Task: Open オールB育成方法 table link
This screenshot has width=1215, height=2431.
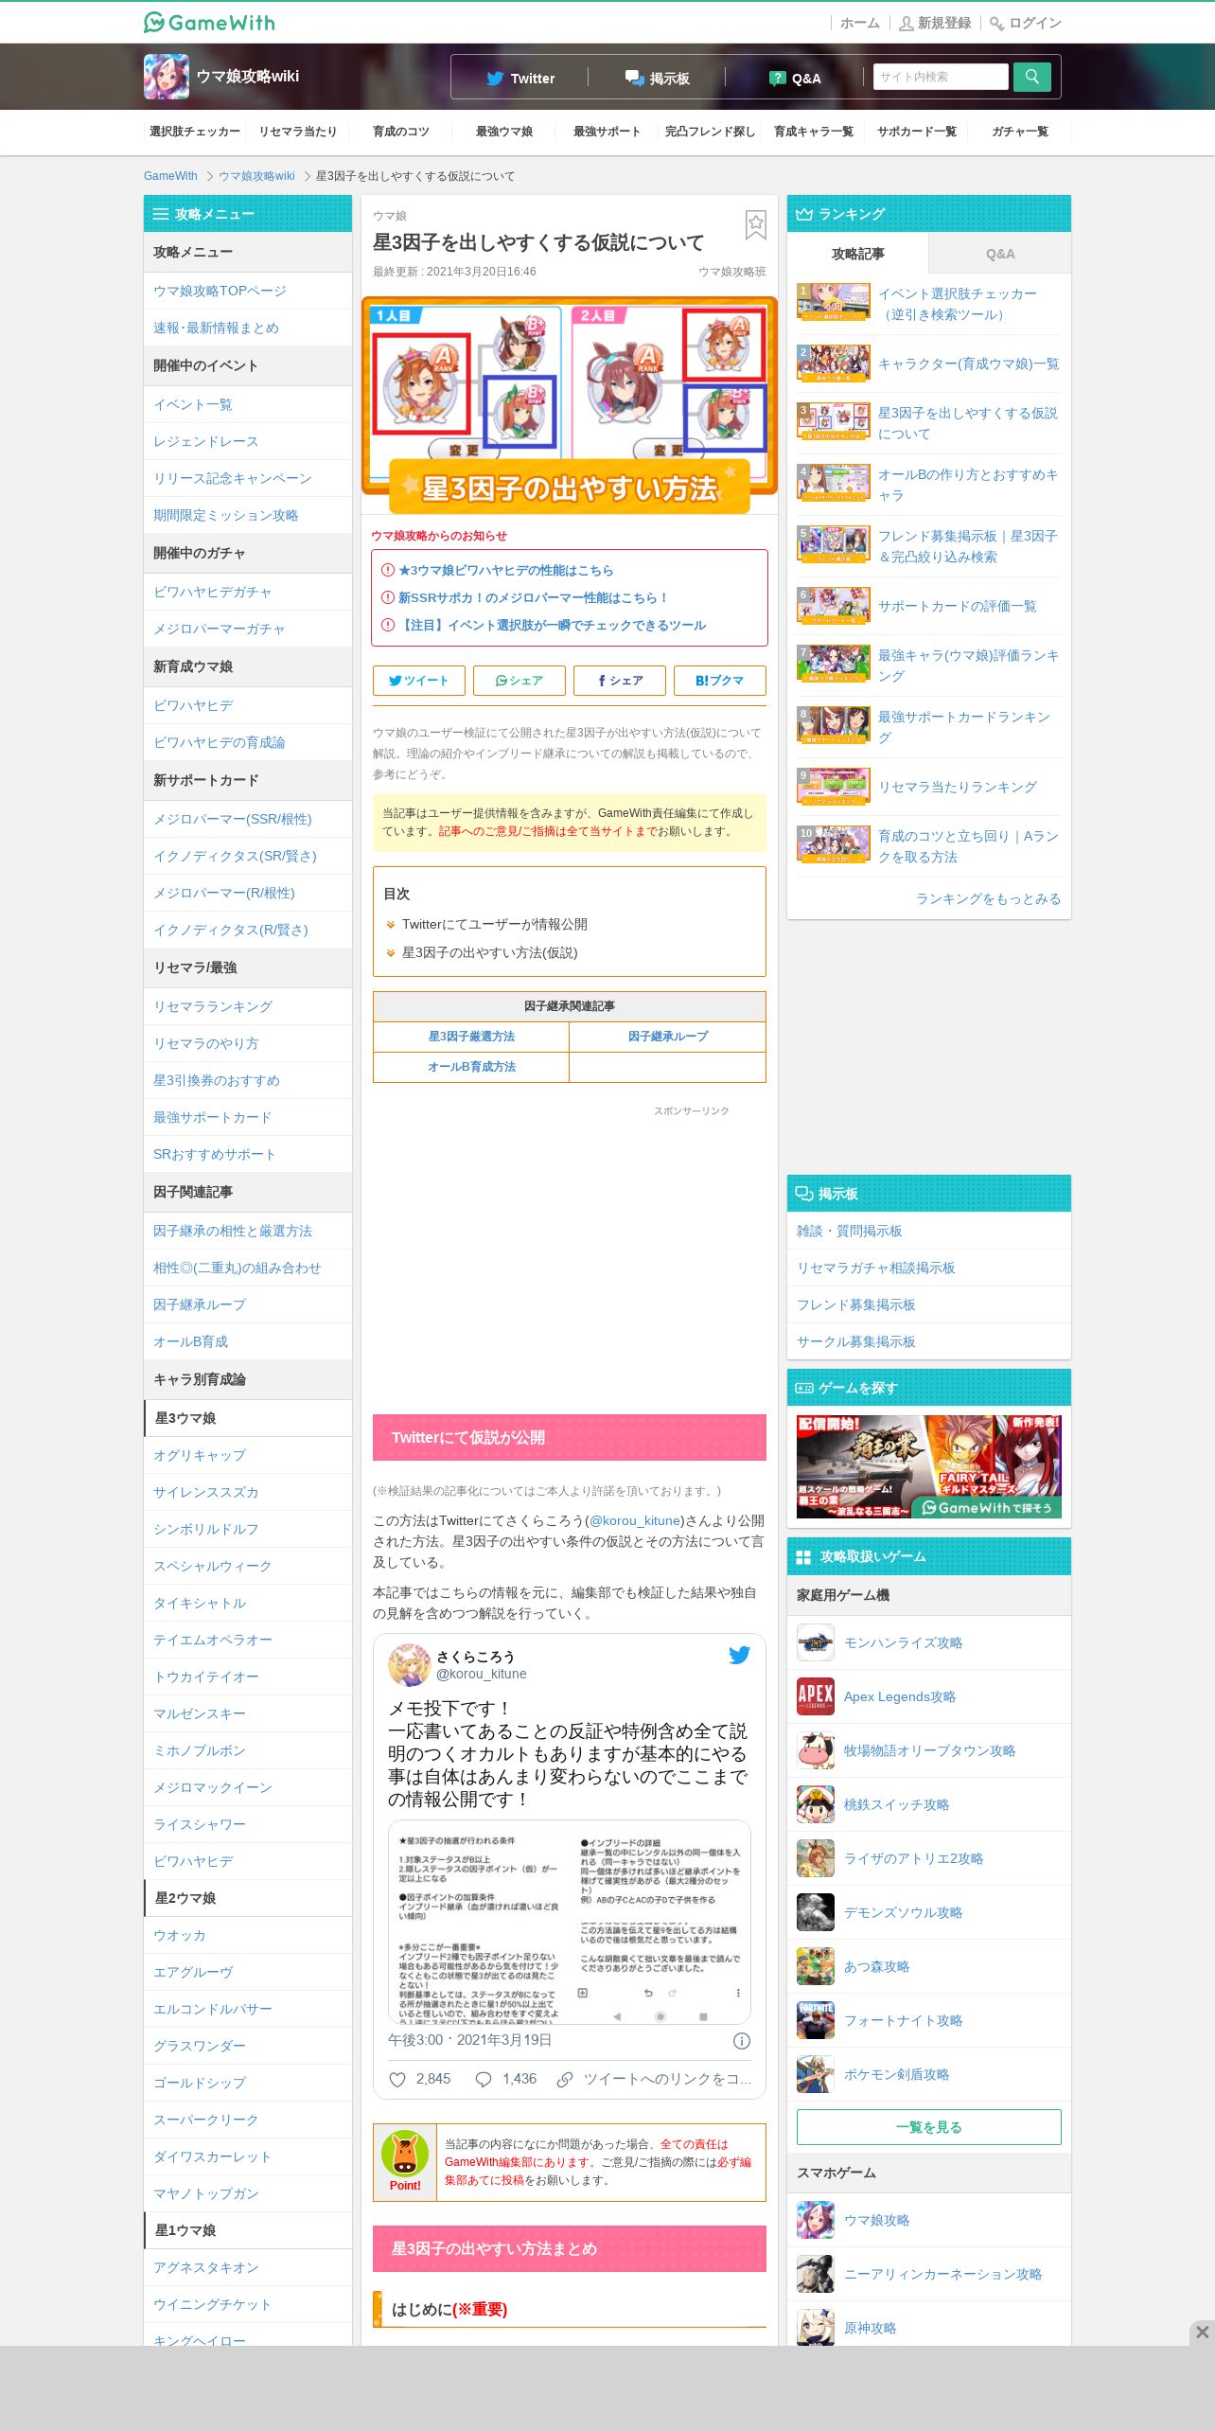Action: tap(471, 1067)
